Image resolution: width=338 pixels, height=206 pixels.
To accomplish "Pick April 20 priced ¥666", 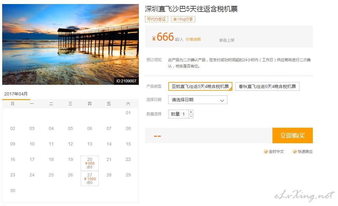I will [x=90, y=163].
